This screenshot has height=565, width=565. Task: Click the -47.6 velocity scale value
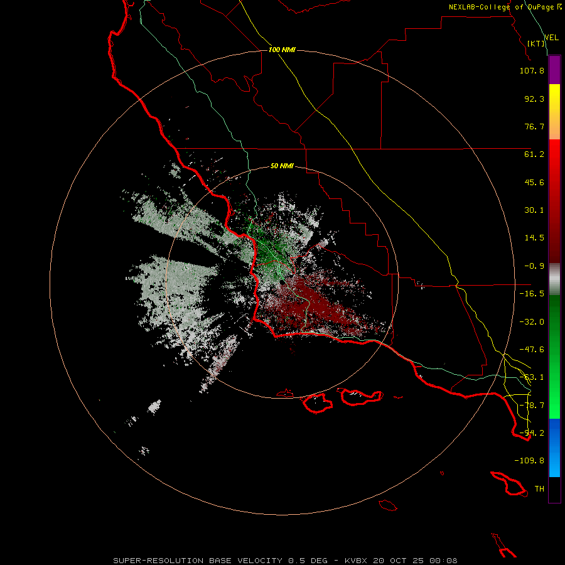click(x=532, y=350)
